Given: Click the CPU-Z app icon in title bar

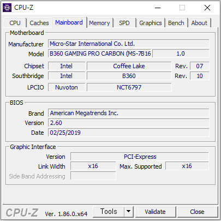Looking at the screenshot, I should (x=7, y=8).
